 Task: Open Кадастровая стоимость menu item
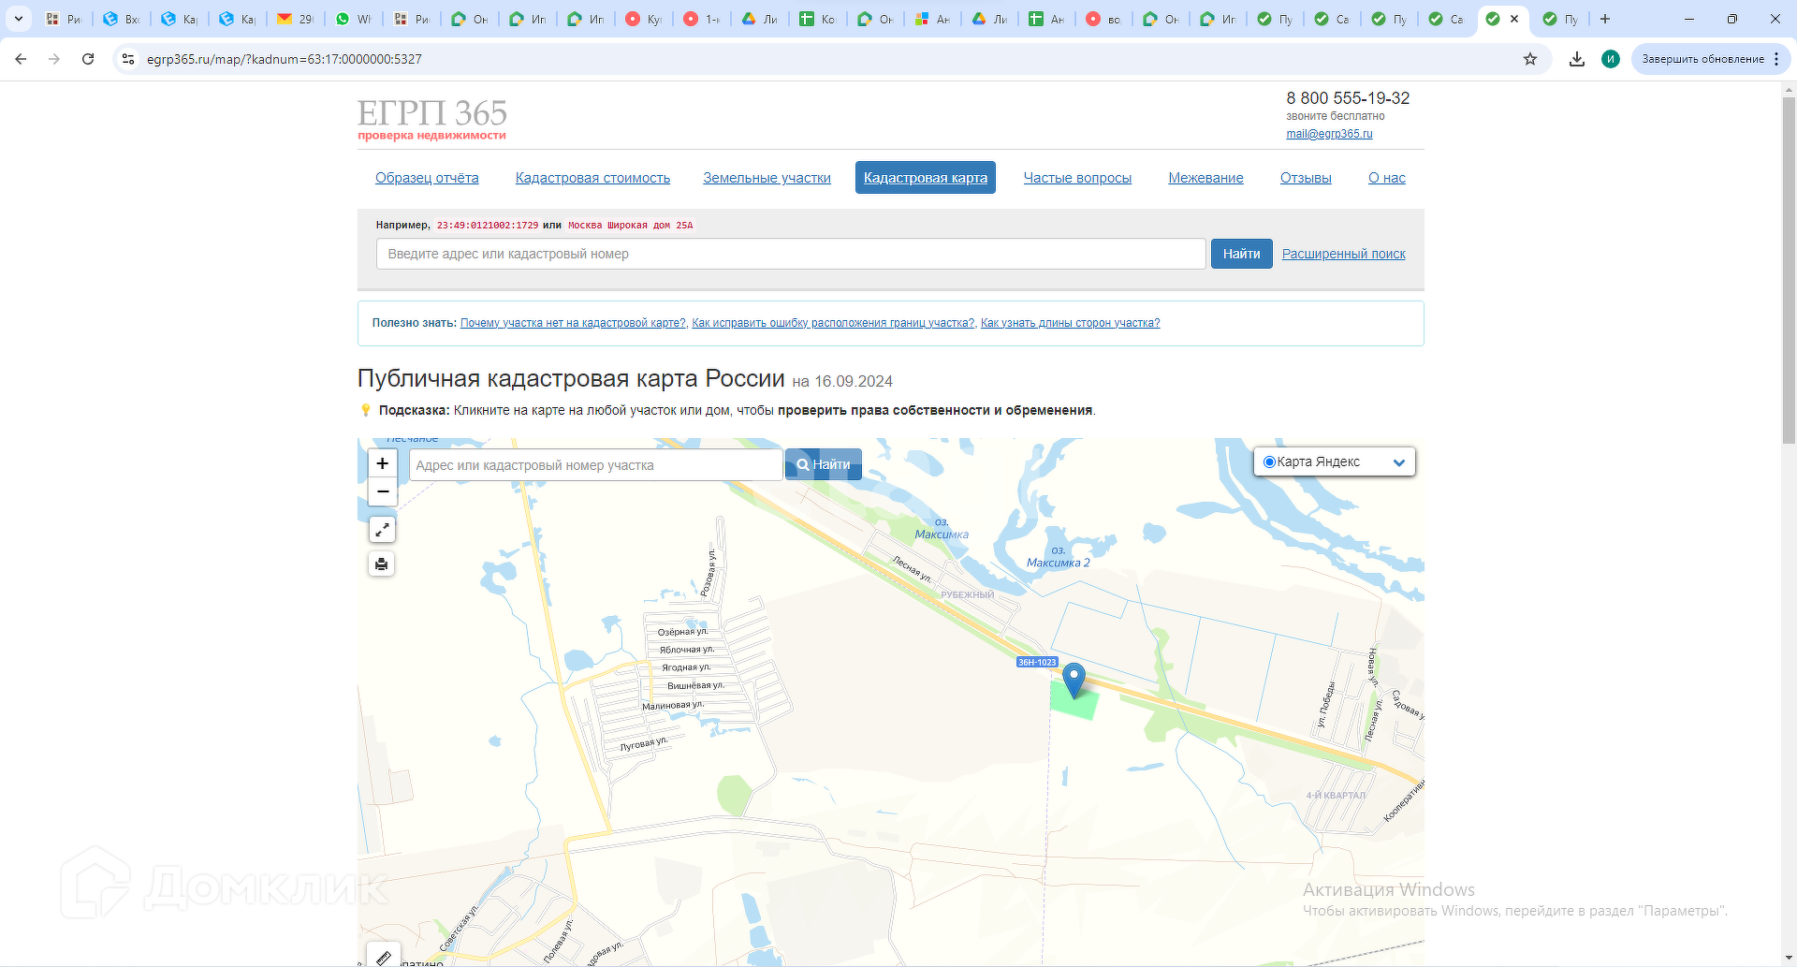coord(592,178)
